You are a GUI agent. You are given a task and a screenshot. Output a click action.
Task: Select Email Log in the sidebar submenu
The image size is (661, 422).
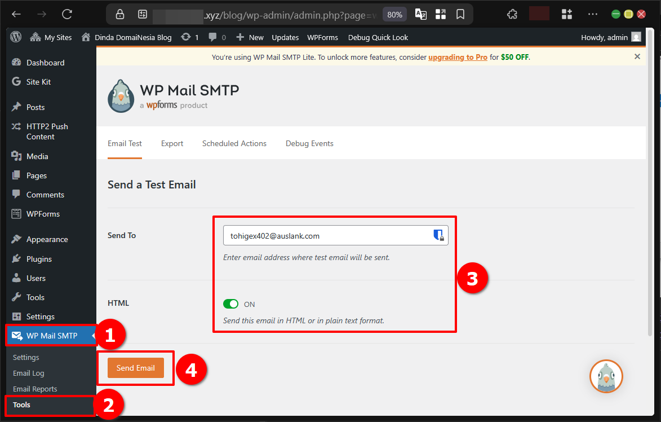(28, 373)
